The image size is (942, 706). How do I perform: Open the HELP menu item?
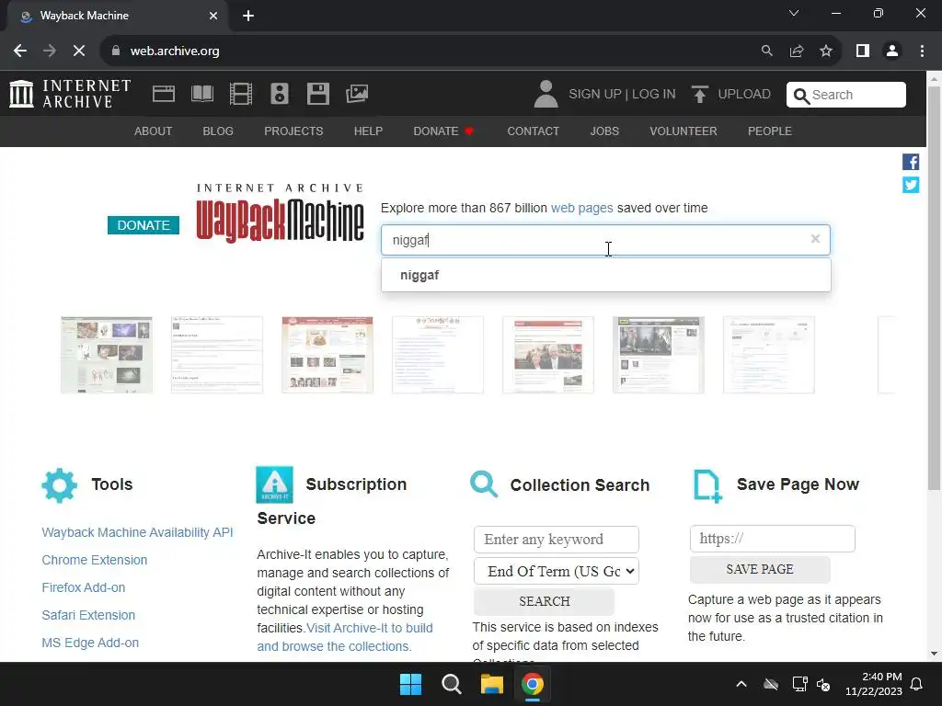pos(368,131)
